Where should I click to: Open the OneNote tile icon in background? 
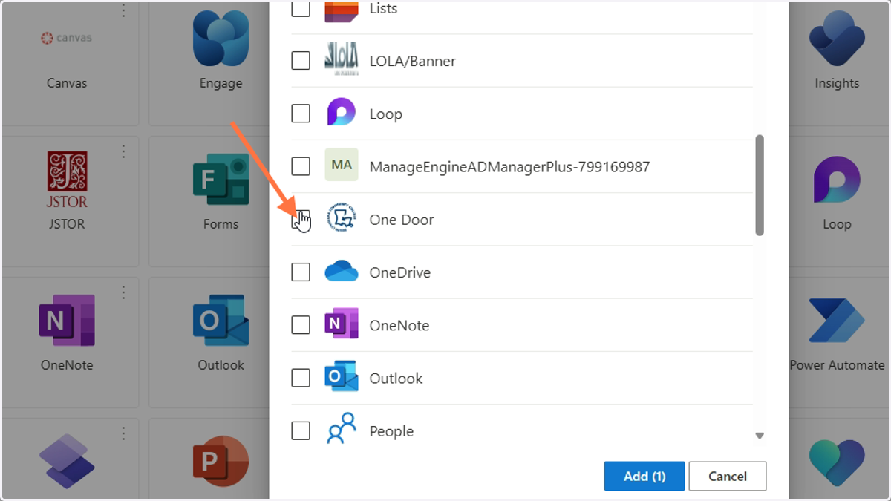[67, 321]
